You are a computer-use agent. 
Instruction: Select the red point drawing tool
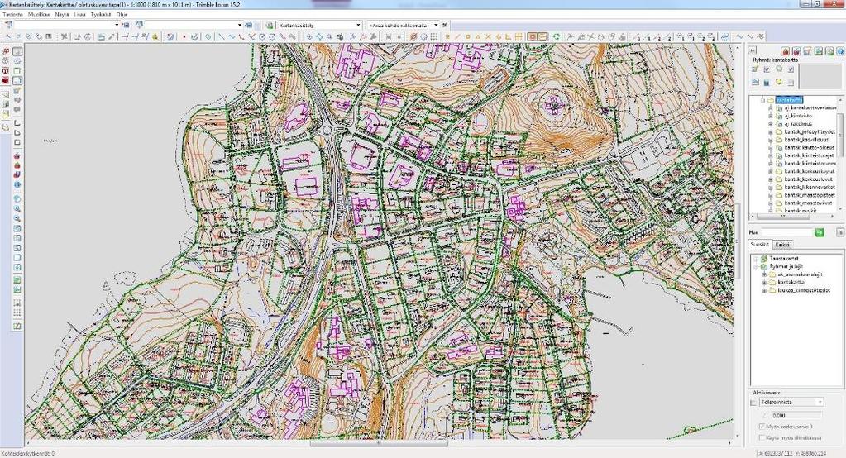(x=184, y=36)
